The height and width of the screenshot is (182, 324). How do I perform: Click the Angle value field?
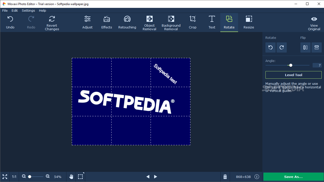tap(317, 65)
